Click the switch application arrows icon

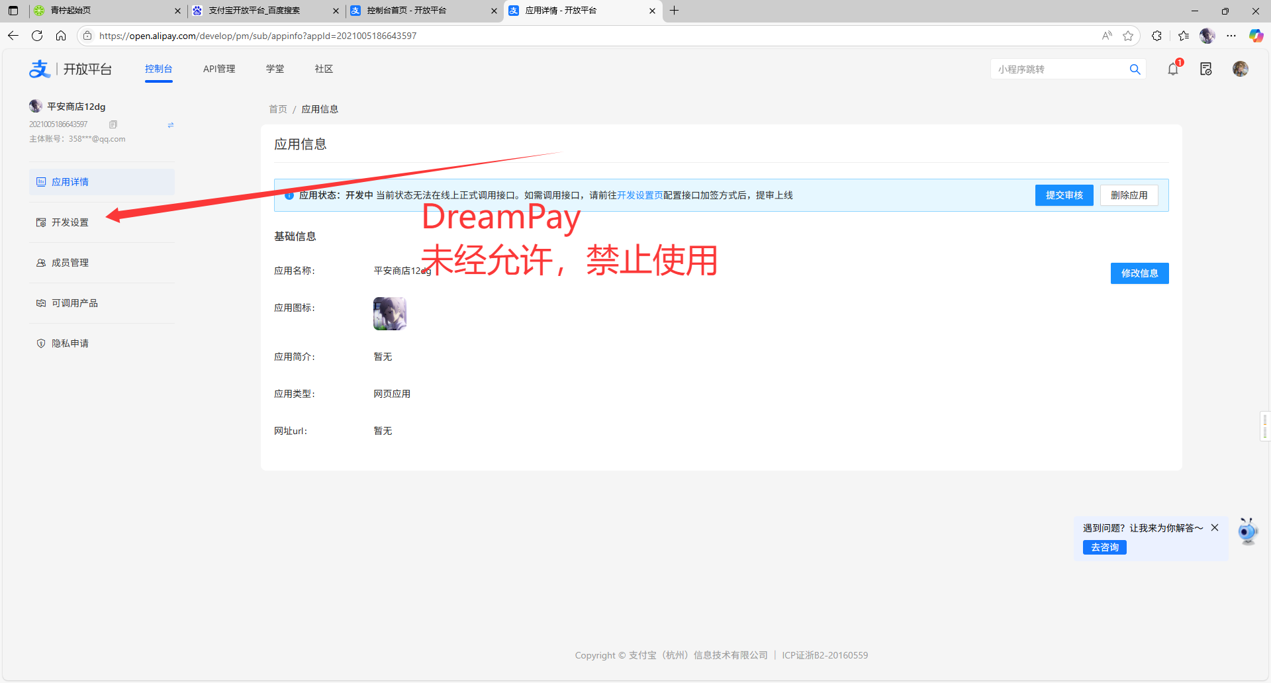click(x=171, y=124)
